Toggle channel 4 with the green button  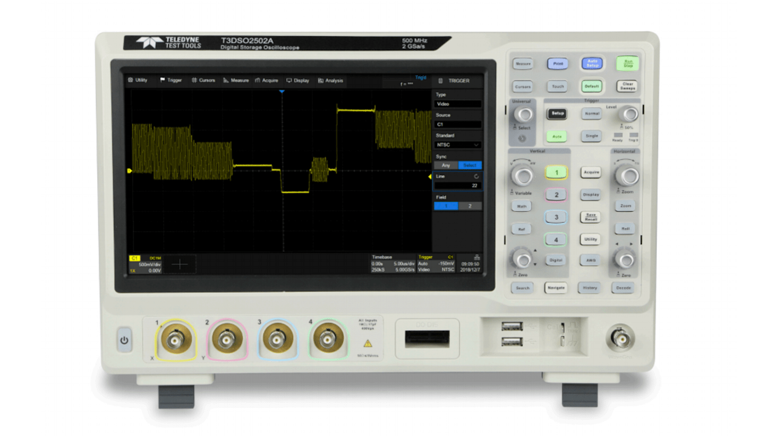pyautogui.click(x=556, y=240)
